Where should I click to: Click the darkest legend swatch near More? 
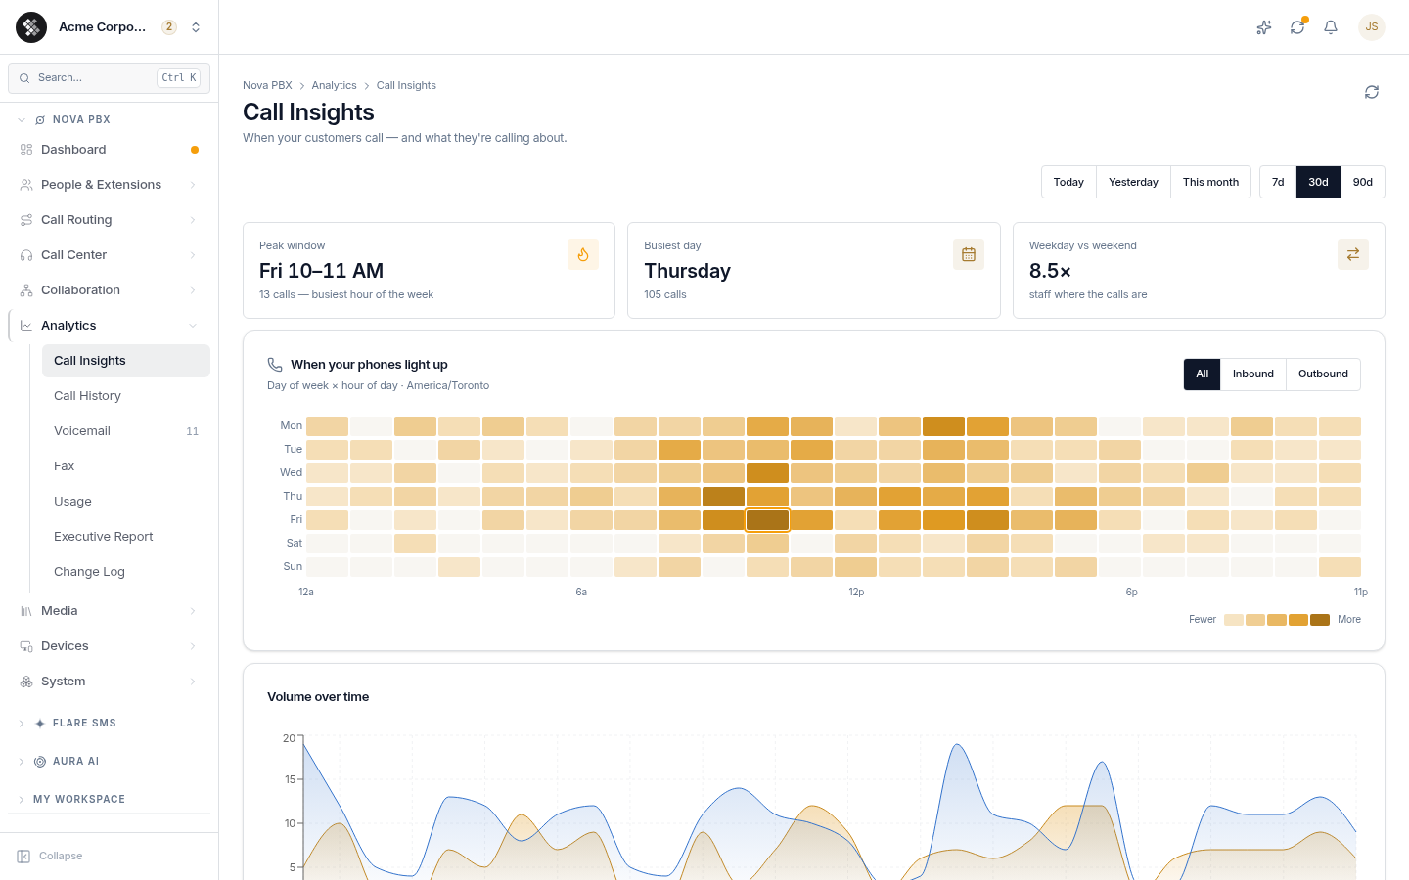pos(1320,620)
